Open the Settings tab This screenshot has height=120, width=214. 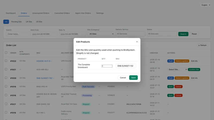[x=100, y=13]
